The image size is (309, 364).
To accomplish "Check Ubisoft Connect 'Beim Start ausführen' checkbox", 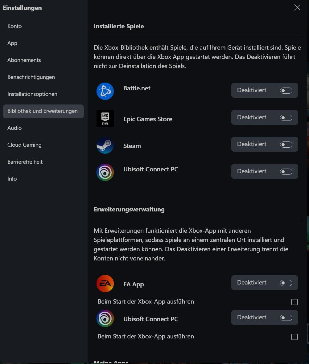I will pyautogui.click(x=295, y=337).
